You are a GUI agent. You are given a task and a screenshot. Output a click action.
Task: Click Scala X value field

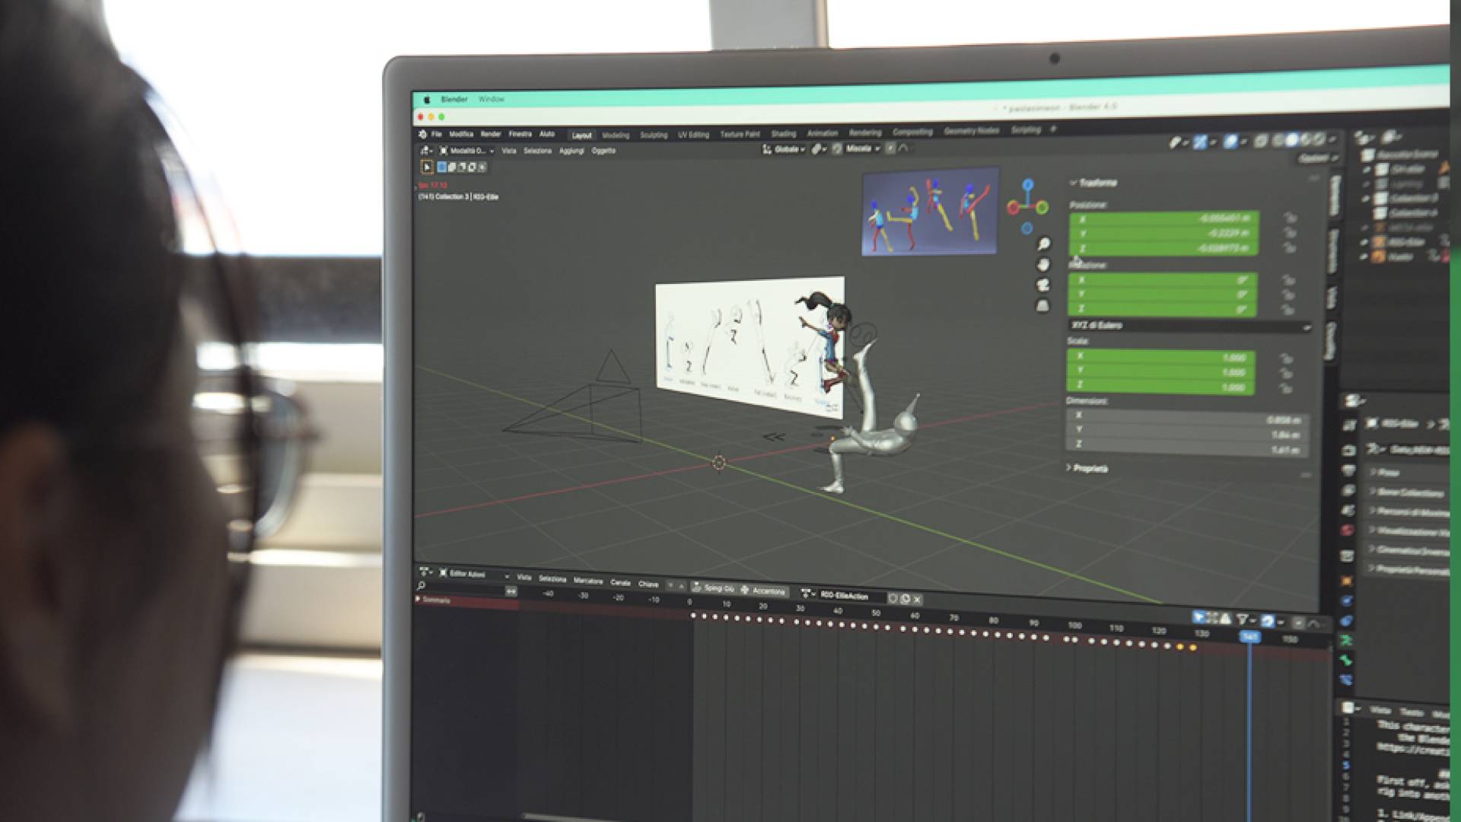(1161, 357)
